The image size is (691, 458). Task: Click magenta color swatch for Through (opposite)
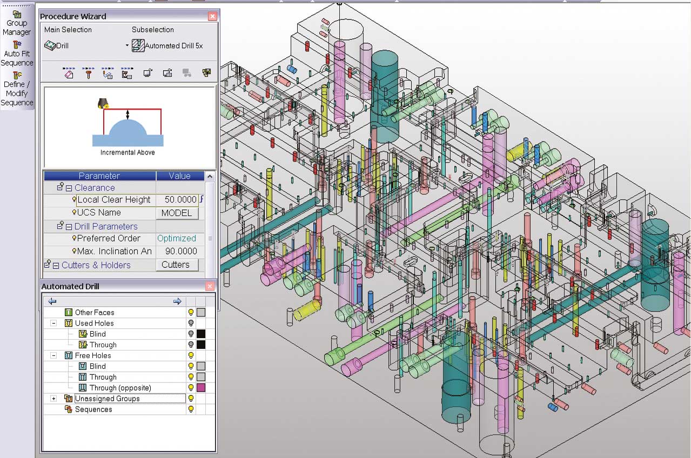201,388
